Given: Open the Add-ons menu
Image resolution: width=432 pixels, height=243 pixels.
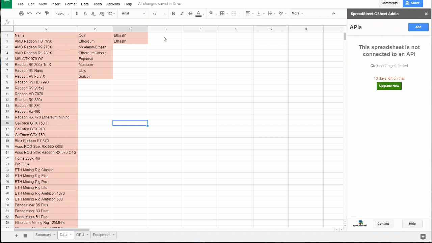Looking at the screenshot, I should pyautogui.click(x=113, y=4).
